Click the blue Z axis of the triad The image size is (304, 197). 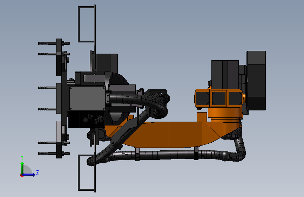(x=29, y=175)
